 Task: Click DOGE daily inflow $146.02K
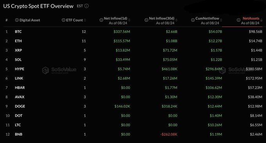(x=122, y=106)
